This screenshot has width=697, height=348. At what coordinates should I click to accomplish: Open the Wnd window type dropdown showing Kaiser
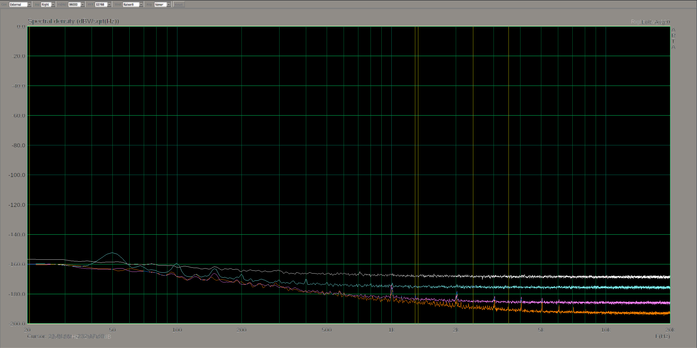click(133, 4)
